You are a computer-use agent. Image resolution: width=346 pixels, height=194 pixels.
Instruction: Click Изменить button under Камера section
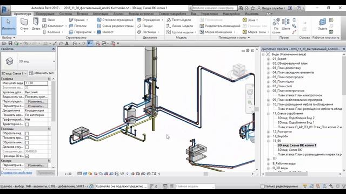pos(36,165)
